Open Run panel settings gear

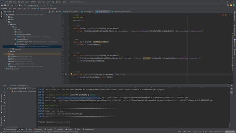[x=229, y=85]
